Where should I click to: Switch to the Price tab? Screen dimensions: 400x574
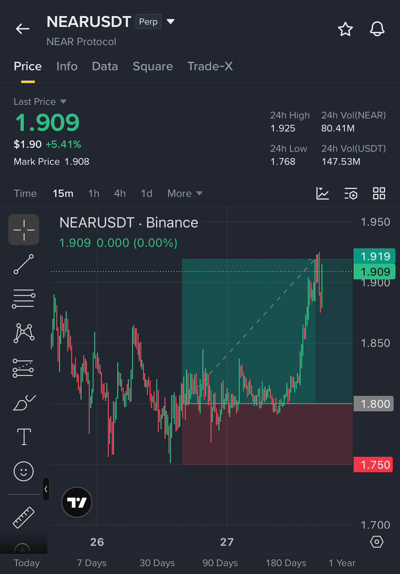click(x=28, y=66)
